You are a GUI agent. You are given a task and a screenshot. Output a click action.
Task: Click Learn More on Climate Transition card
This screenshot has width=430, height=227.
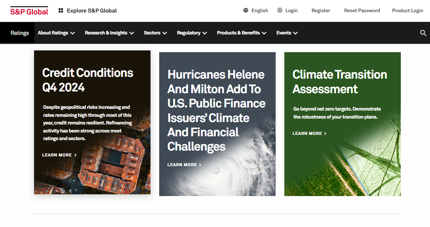click(x=307, y=133)
